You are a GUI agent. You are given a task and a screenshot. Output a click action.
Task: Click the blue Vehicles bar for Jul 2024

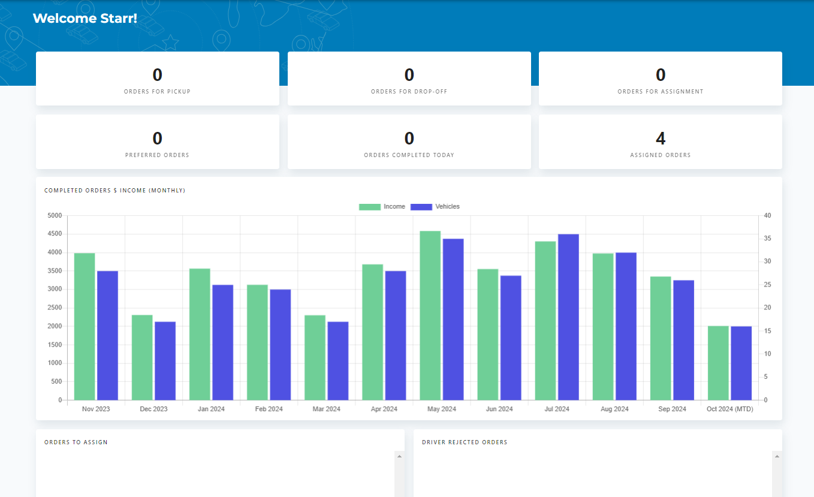tap(568, 317)
